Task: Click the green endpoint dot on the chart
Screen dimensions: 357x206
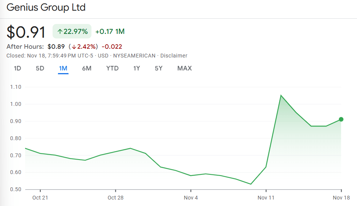Action: (x=341, y=119)
